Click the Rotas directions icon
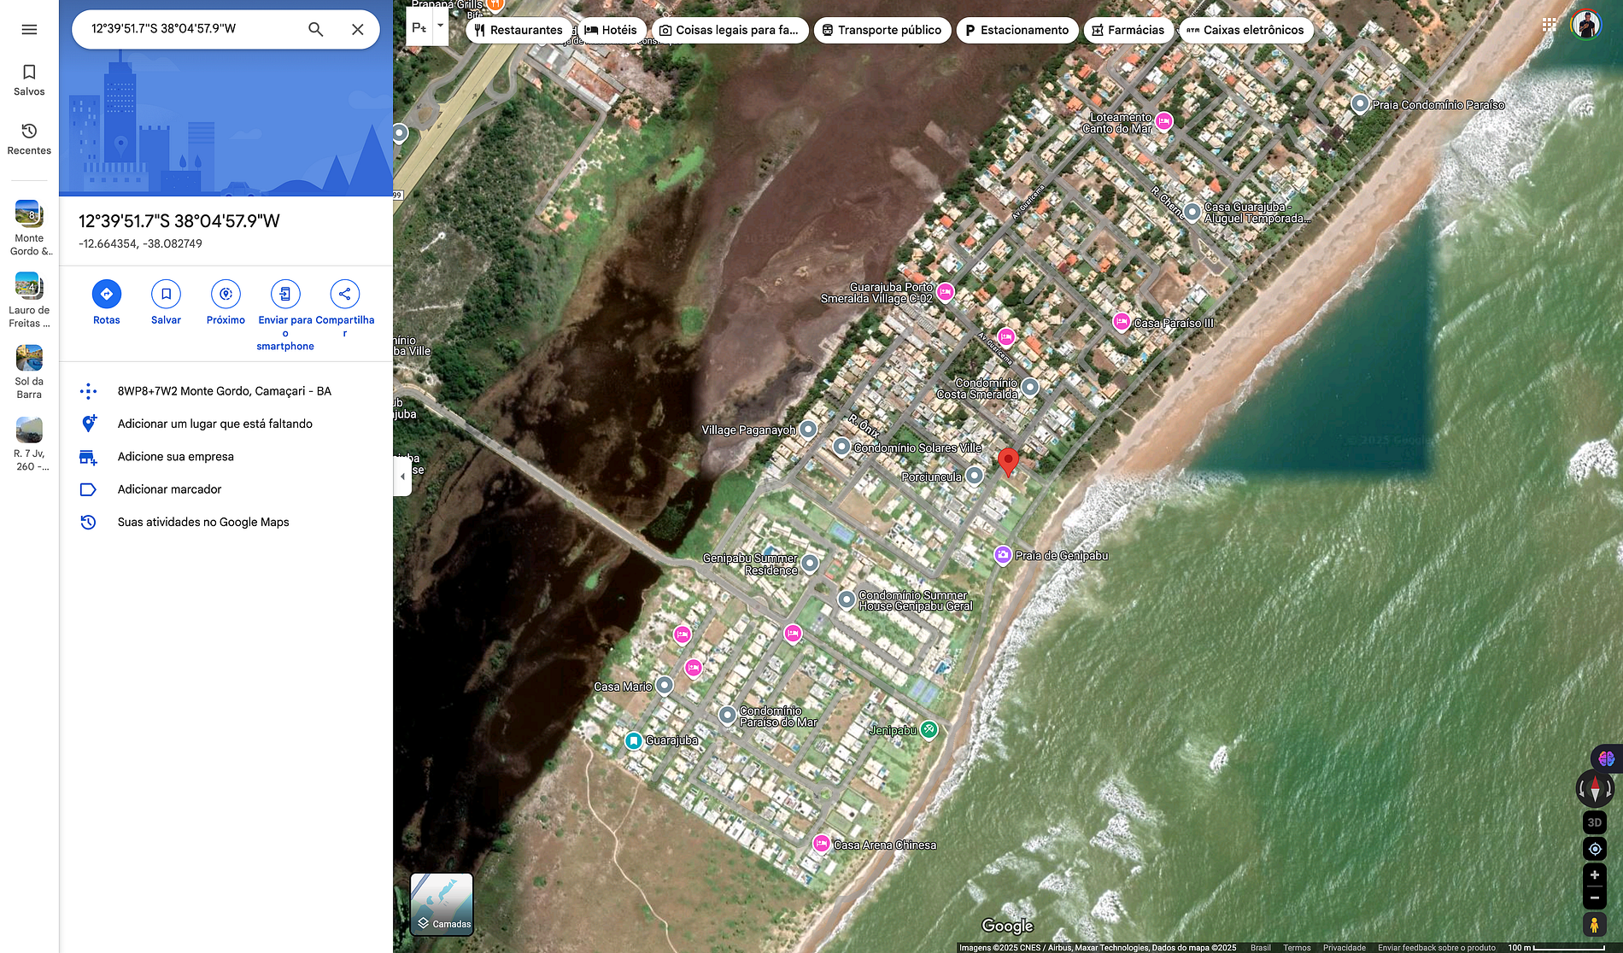The height and width of the screenshot is (953, 1623). (107, 294)
